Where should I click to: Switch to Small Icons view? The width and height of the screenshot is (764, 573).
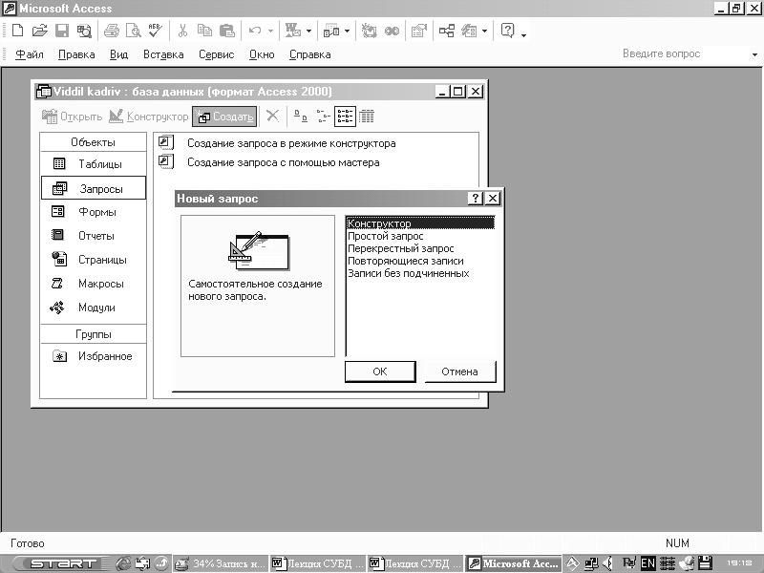323,117
